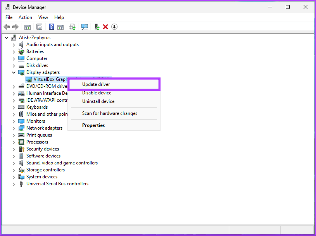Expand the Universal Serial Bus controllers branch
Viewport: 316px width, 236px height.
(14, 184)
